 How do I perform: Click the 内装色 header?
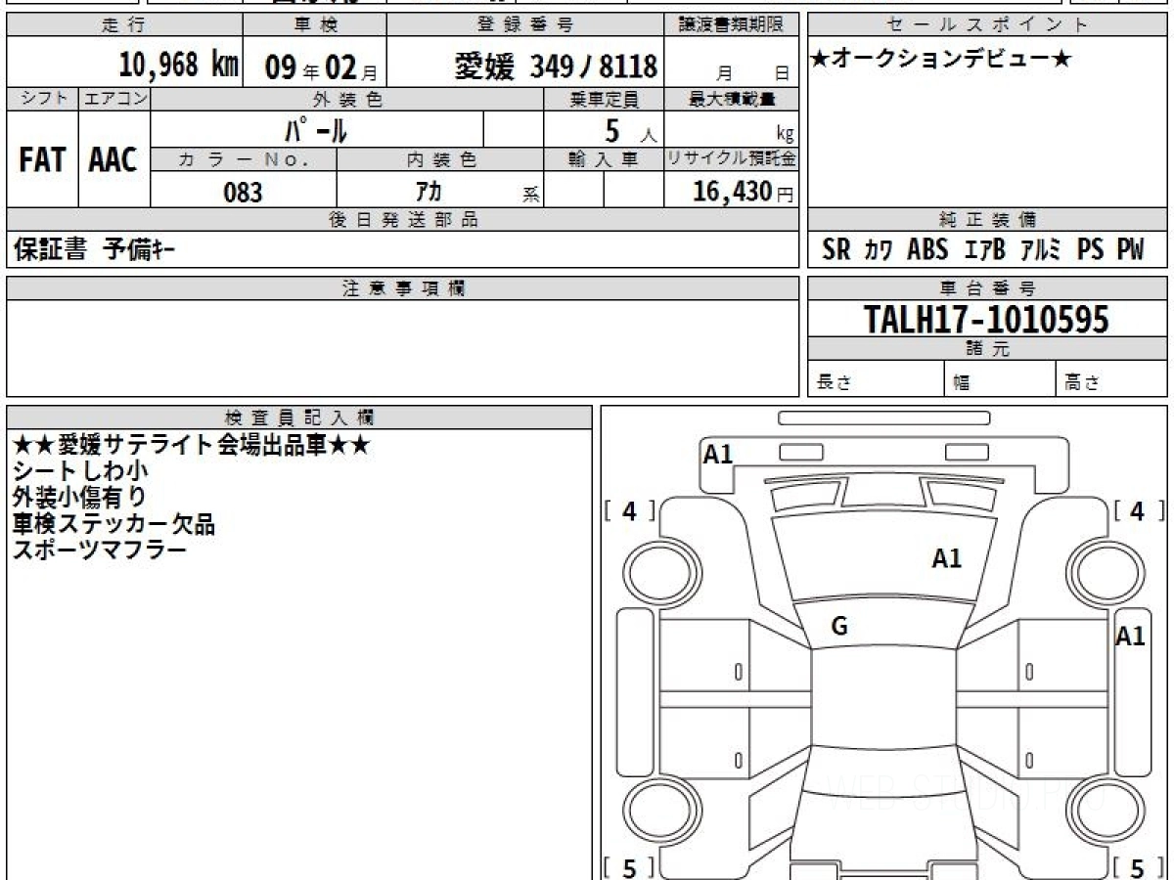tap(440, 159)
